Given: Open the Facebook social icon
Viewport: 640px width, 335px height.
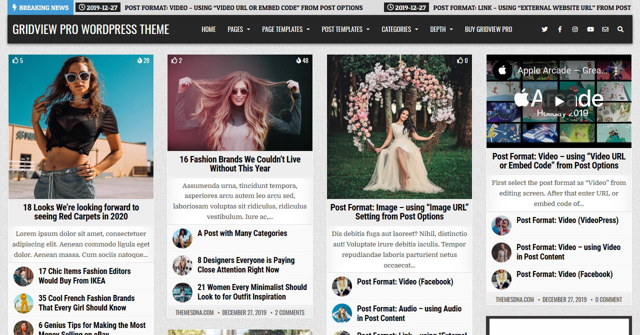Looking at the screenshot, I should tap(560, 29).
